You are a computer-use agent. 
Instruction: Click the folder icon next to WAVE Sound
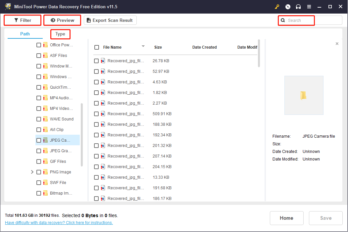click(45, 119)
